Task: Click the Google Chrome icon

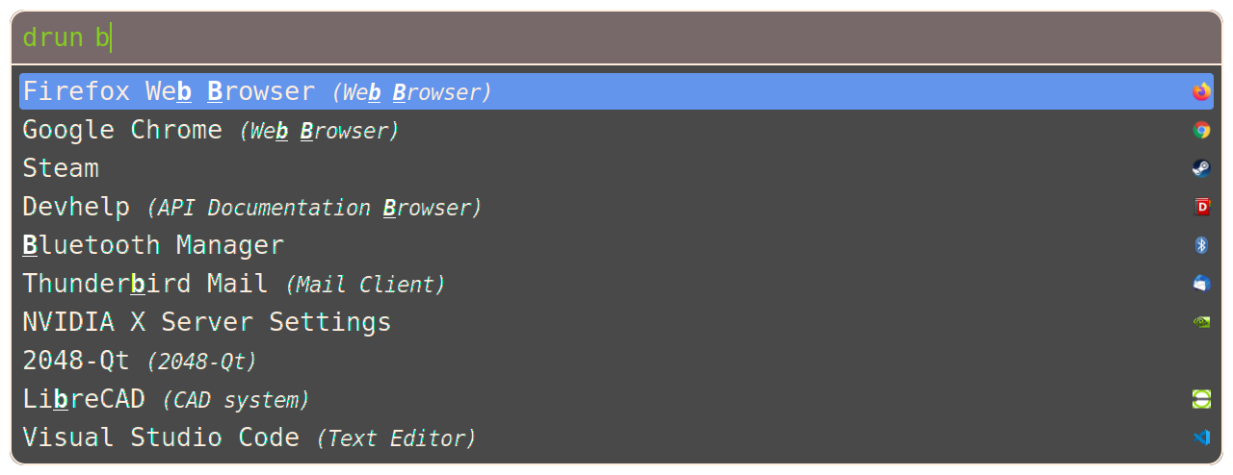Action: pos(1201,130)
